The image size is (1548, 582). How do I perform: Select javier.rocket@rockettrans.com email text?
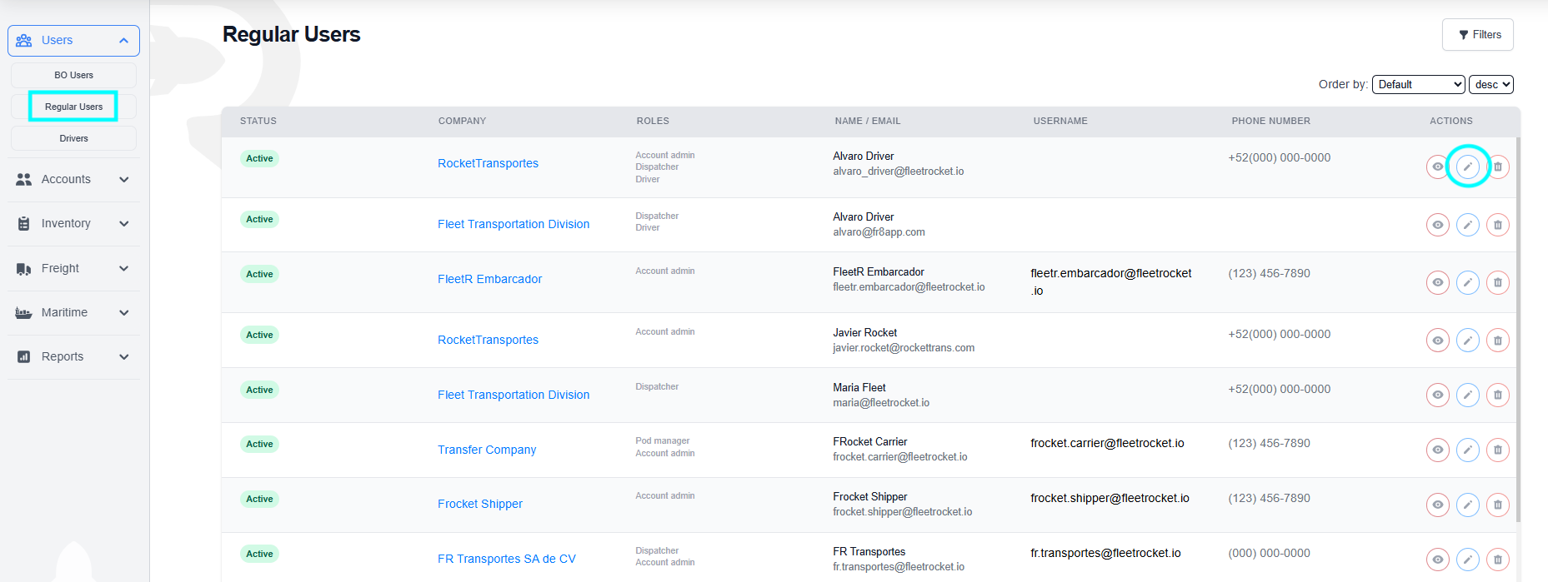point(904,348)
